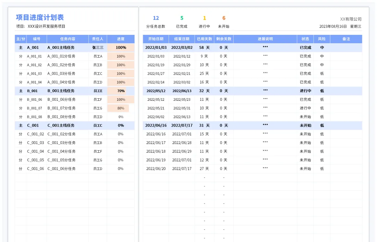Click the 80% progress bar of B_001_07
The height and width of the screenshot is (242, 377).
(x=118, y=108)
